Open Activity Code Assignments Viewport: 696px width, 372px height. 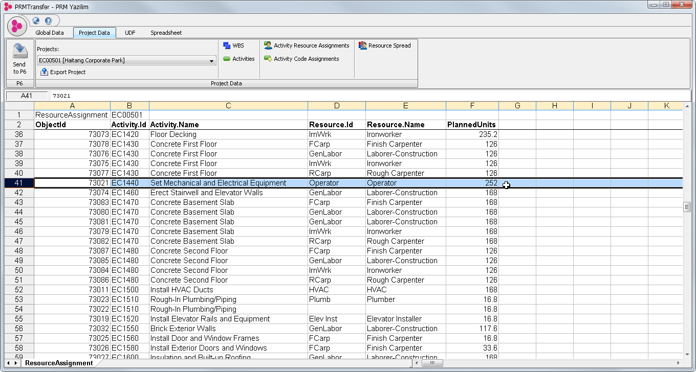point(301,59)
